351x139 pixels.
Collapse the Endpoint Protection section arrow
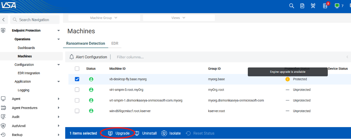[59, 31]
